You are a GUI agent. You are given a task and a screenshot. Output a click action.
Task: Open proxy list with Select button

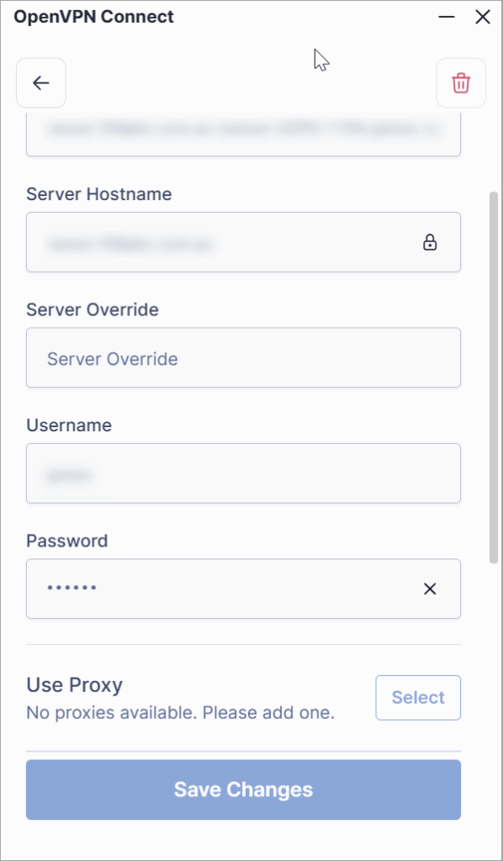point(418,697)
